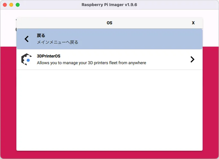Image resolution: width=219 pixels, height=159 pixels.
Task: Click the red close window button
Action: (5, 5)
